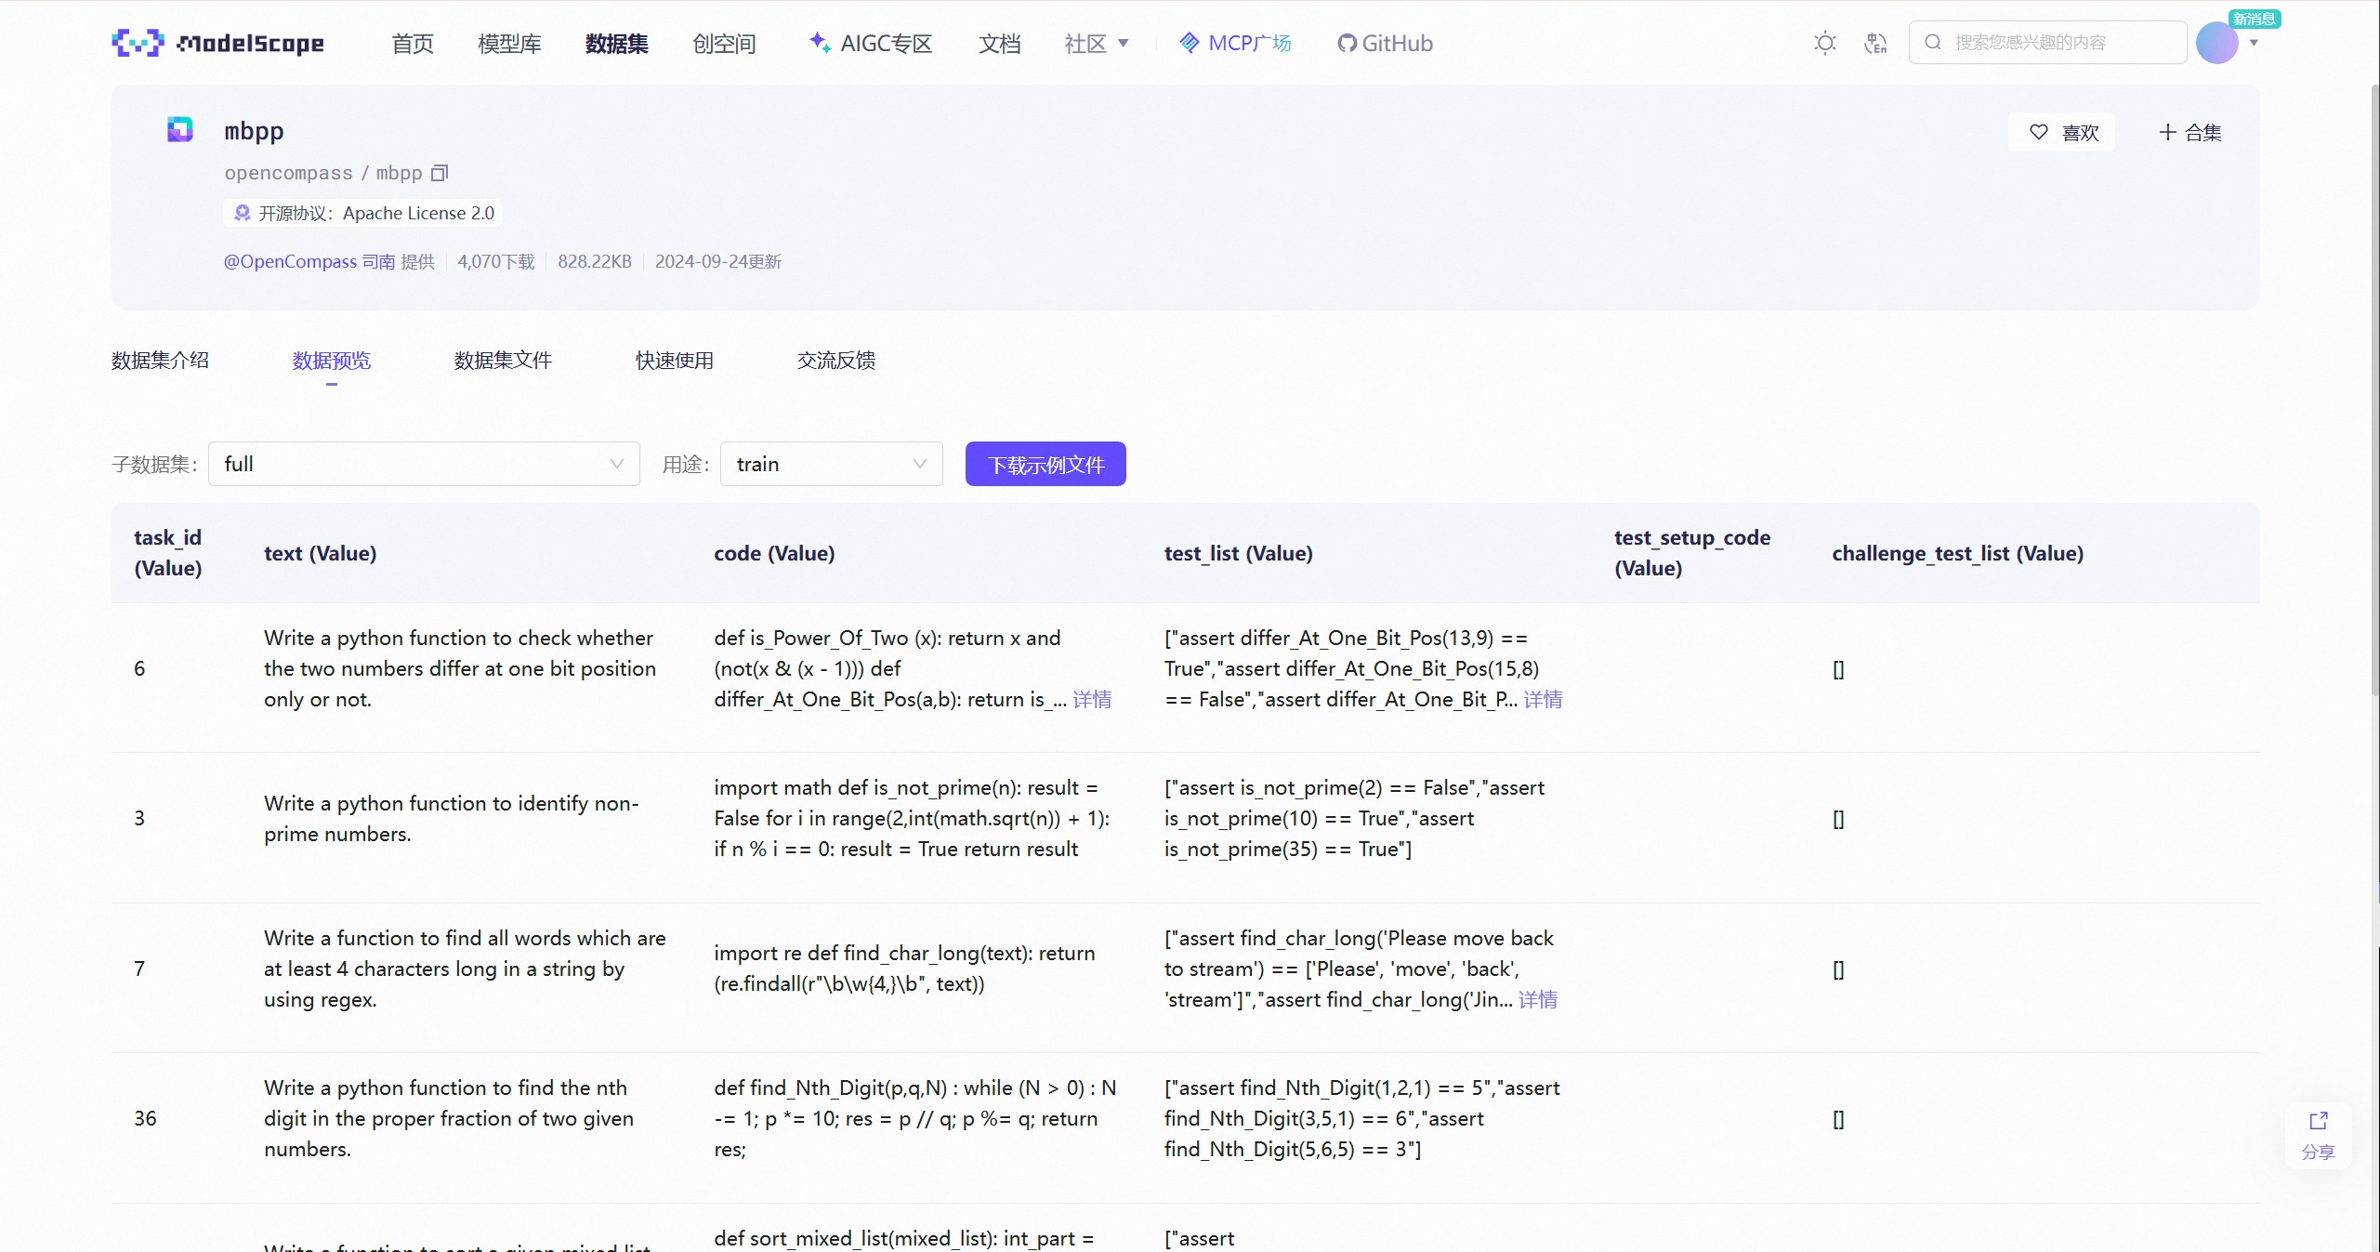Click the find_Nth_Digit code cell
This screenshot has height=1252, width=2380.
click(x=915, y=1118)
